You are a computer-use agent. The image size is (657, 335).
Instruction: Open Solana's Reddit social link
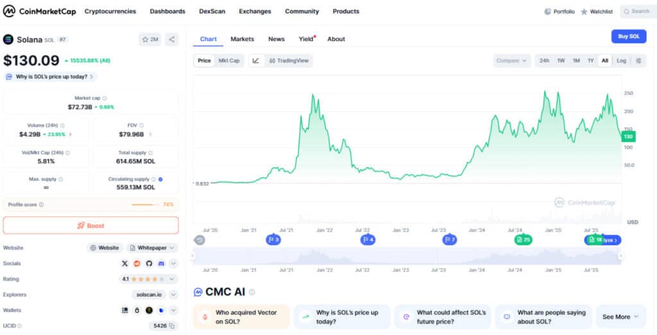137,263
